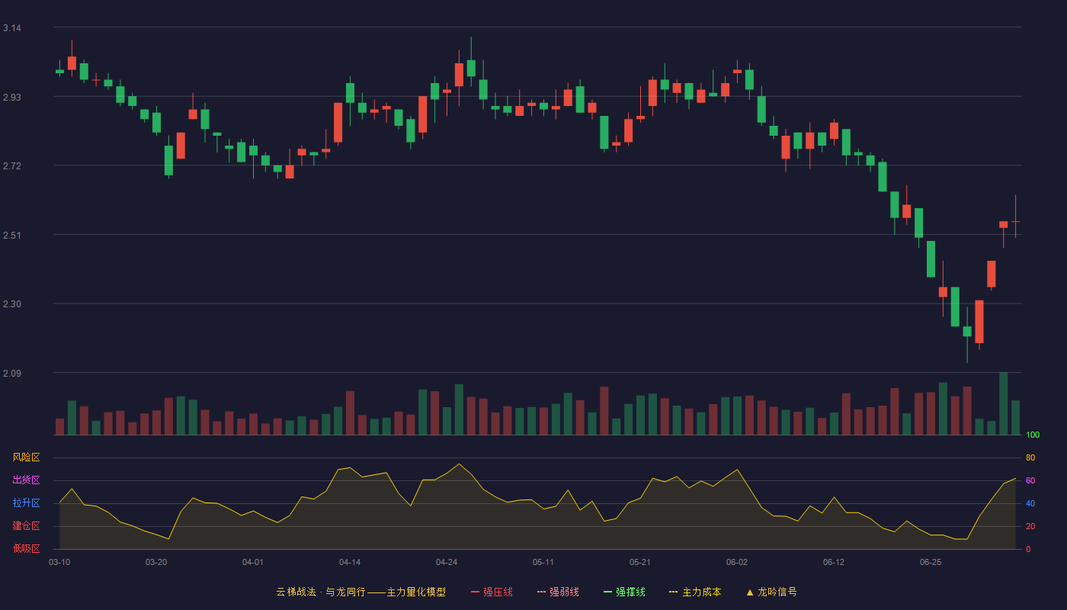
Task: Click the 拉升区 zone label
Action: click(26, 503)
